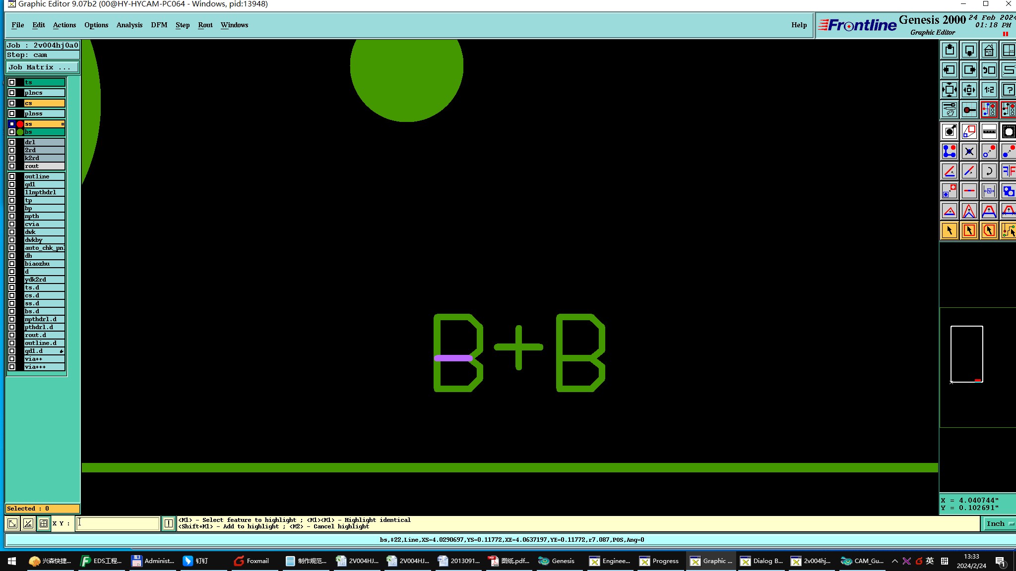
Task: Click the Help button
Action: pyautogui.click(x=799, y=25)
